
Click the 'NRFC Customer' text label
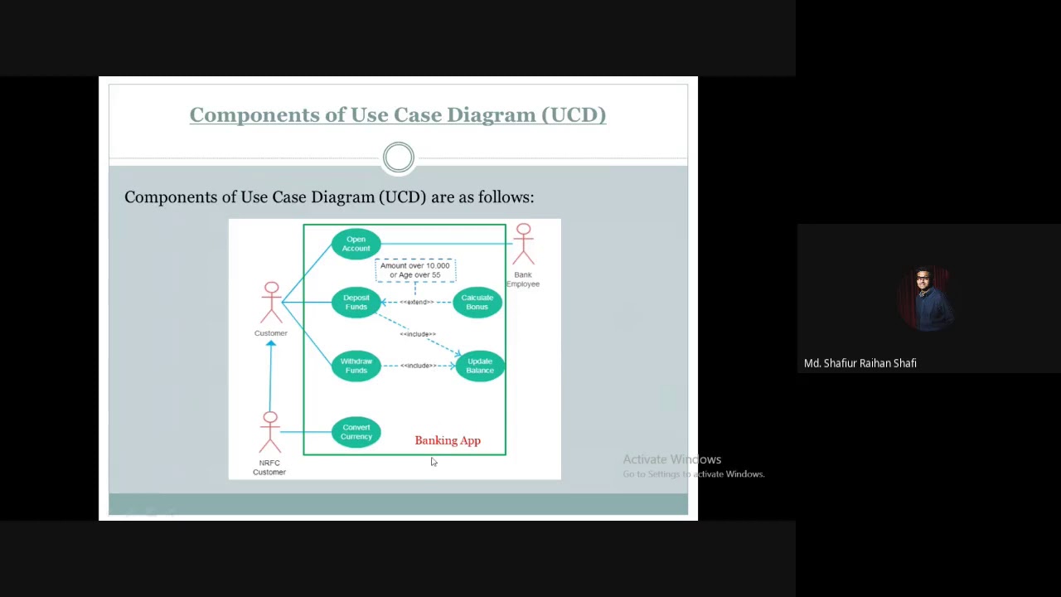[269, 468]
